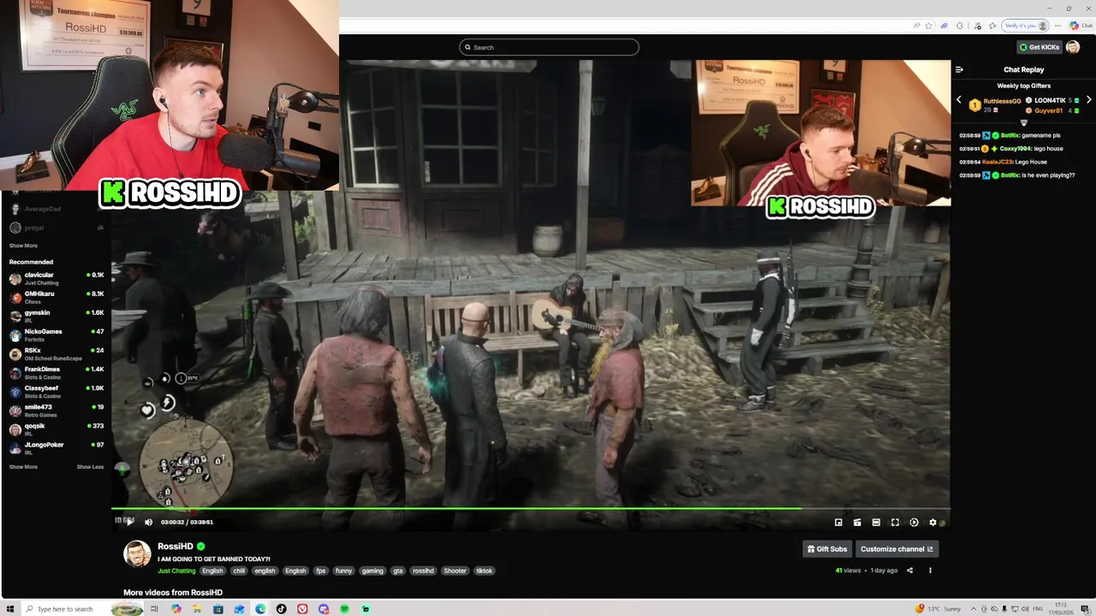This screenshot has height=616, width=1096.
Task: Select the gaming tag
Action: (372, 571)
